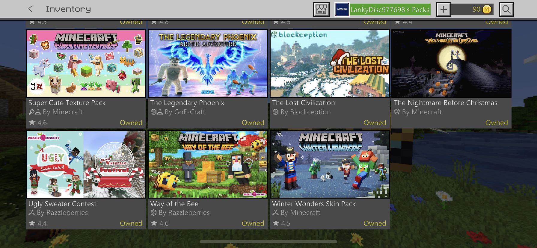Open the Marketplace store icon
Screen dimensions: 537x248
(x=321, y=9)
